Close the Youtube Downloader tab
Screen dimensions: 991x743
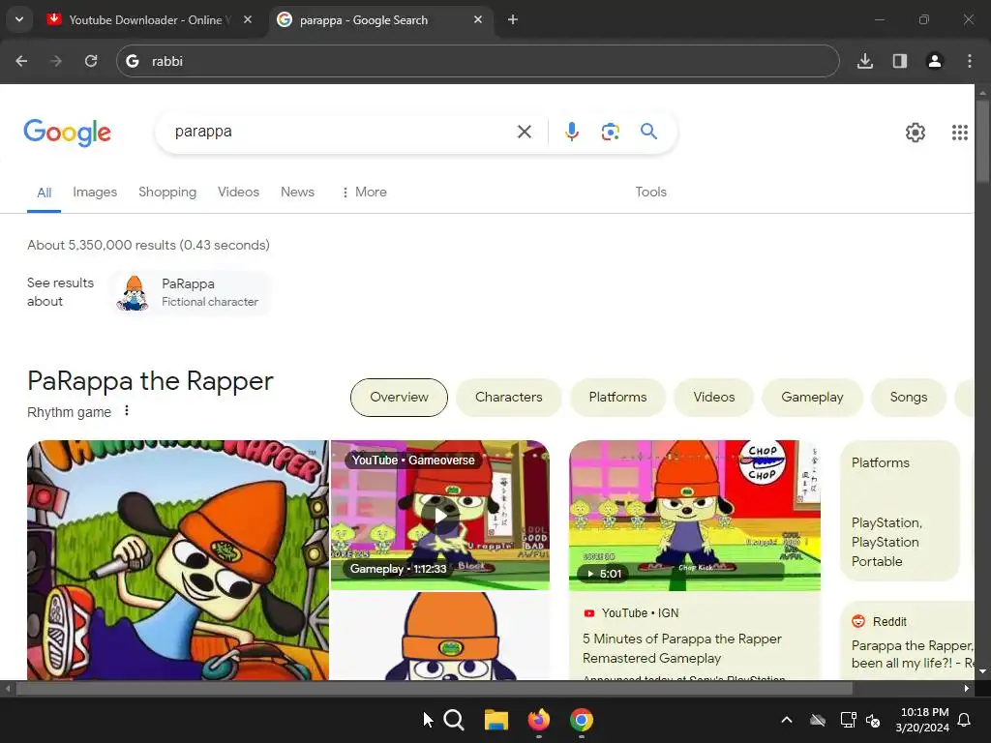point(248,19)
